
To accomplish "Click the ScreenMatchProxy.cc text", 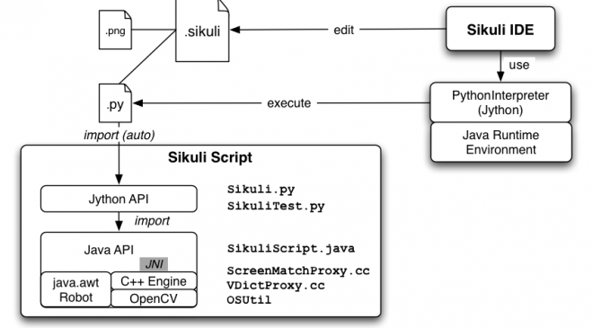I will coord(298,270).
